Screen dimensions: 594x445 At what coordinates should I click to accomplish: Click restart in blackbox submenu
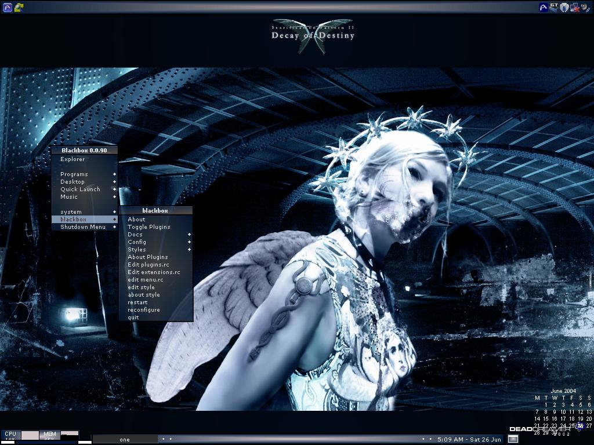click(155, 302)
